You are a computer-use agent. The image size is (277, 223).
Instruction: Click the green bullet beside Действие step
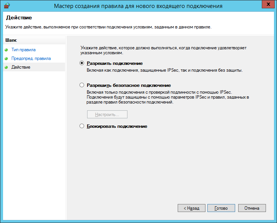pos(6,67)
